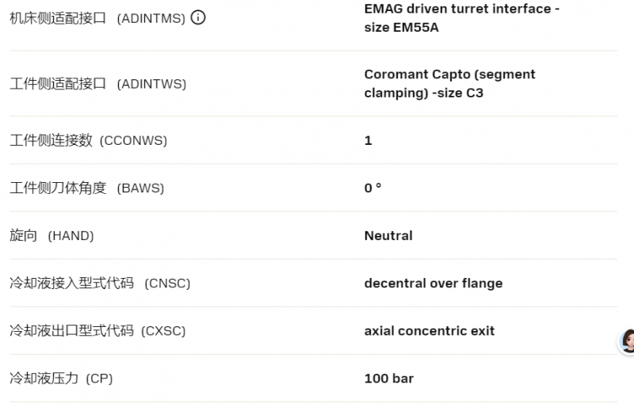Click the clamping) -size C3 text line
Screen dimensions: 634x407
(424, 93)
